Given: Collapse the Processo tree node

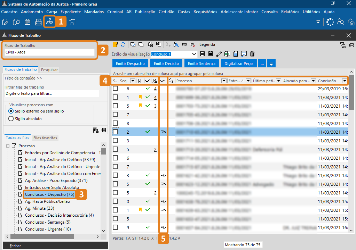Looking at the screenshot, I should (x=8, y=146).
